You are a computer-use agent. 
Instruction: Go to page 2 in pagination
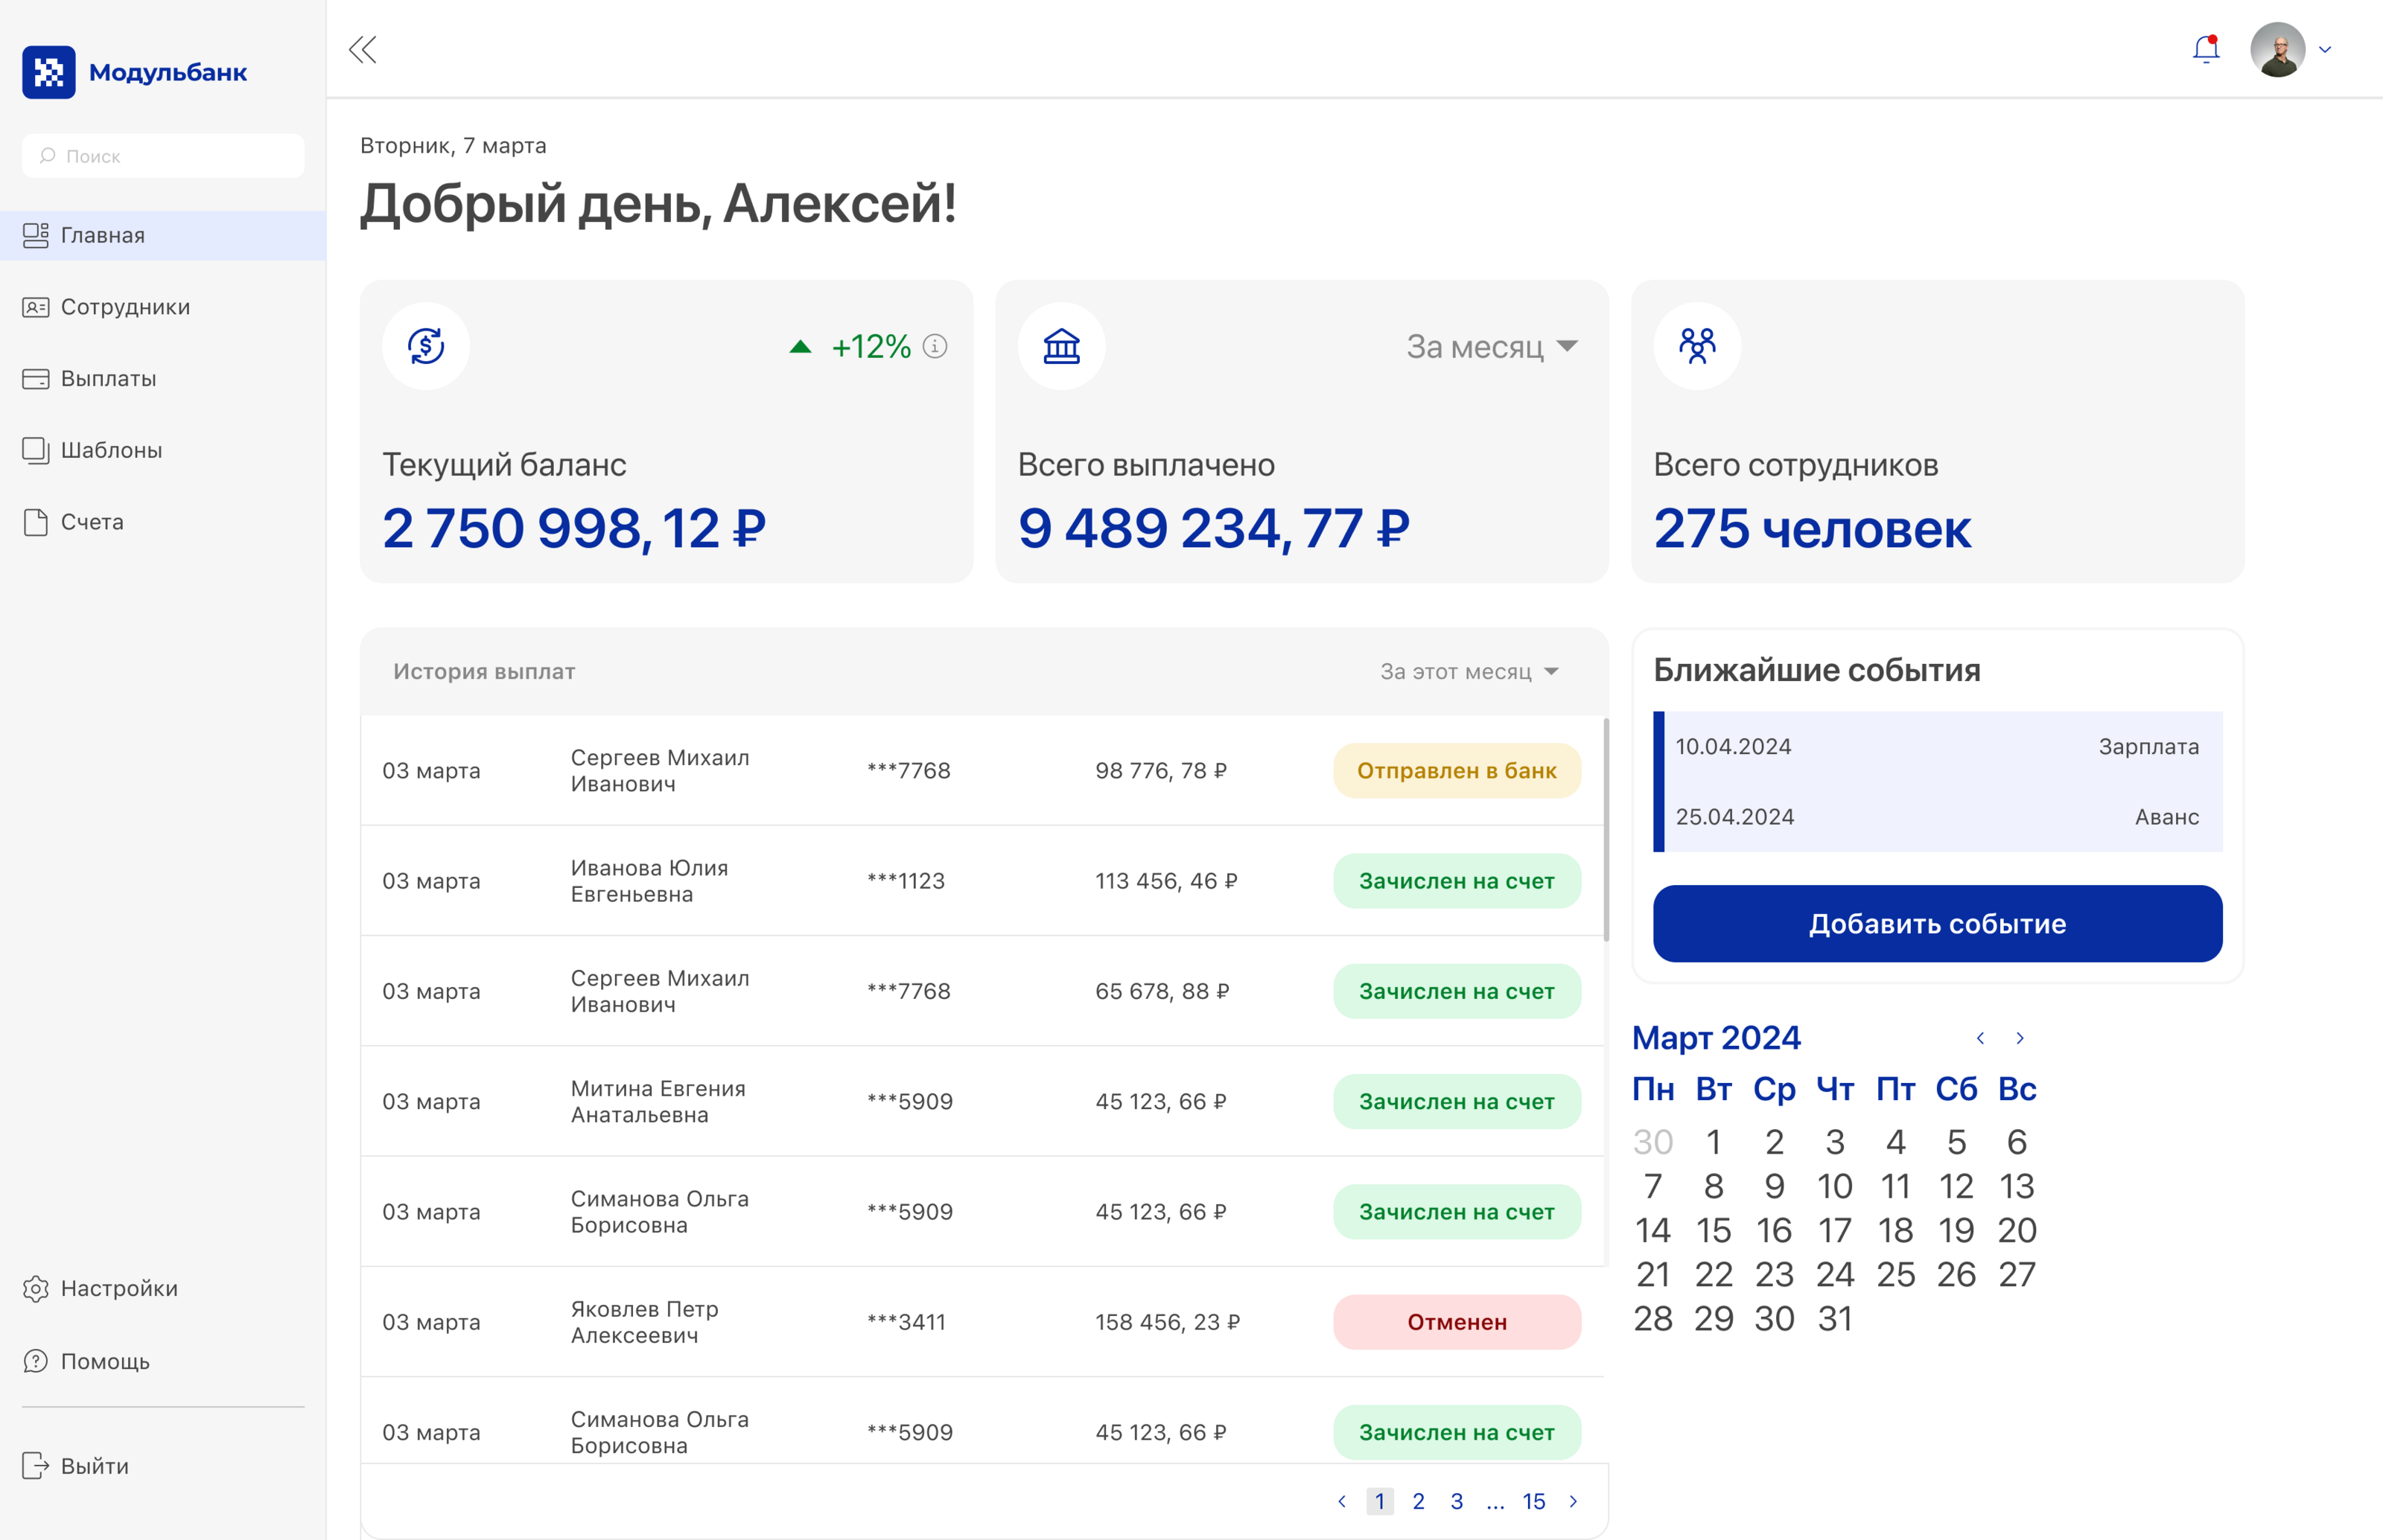click(1418, 1501)
